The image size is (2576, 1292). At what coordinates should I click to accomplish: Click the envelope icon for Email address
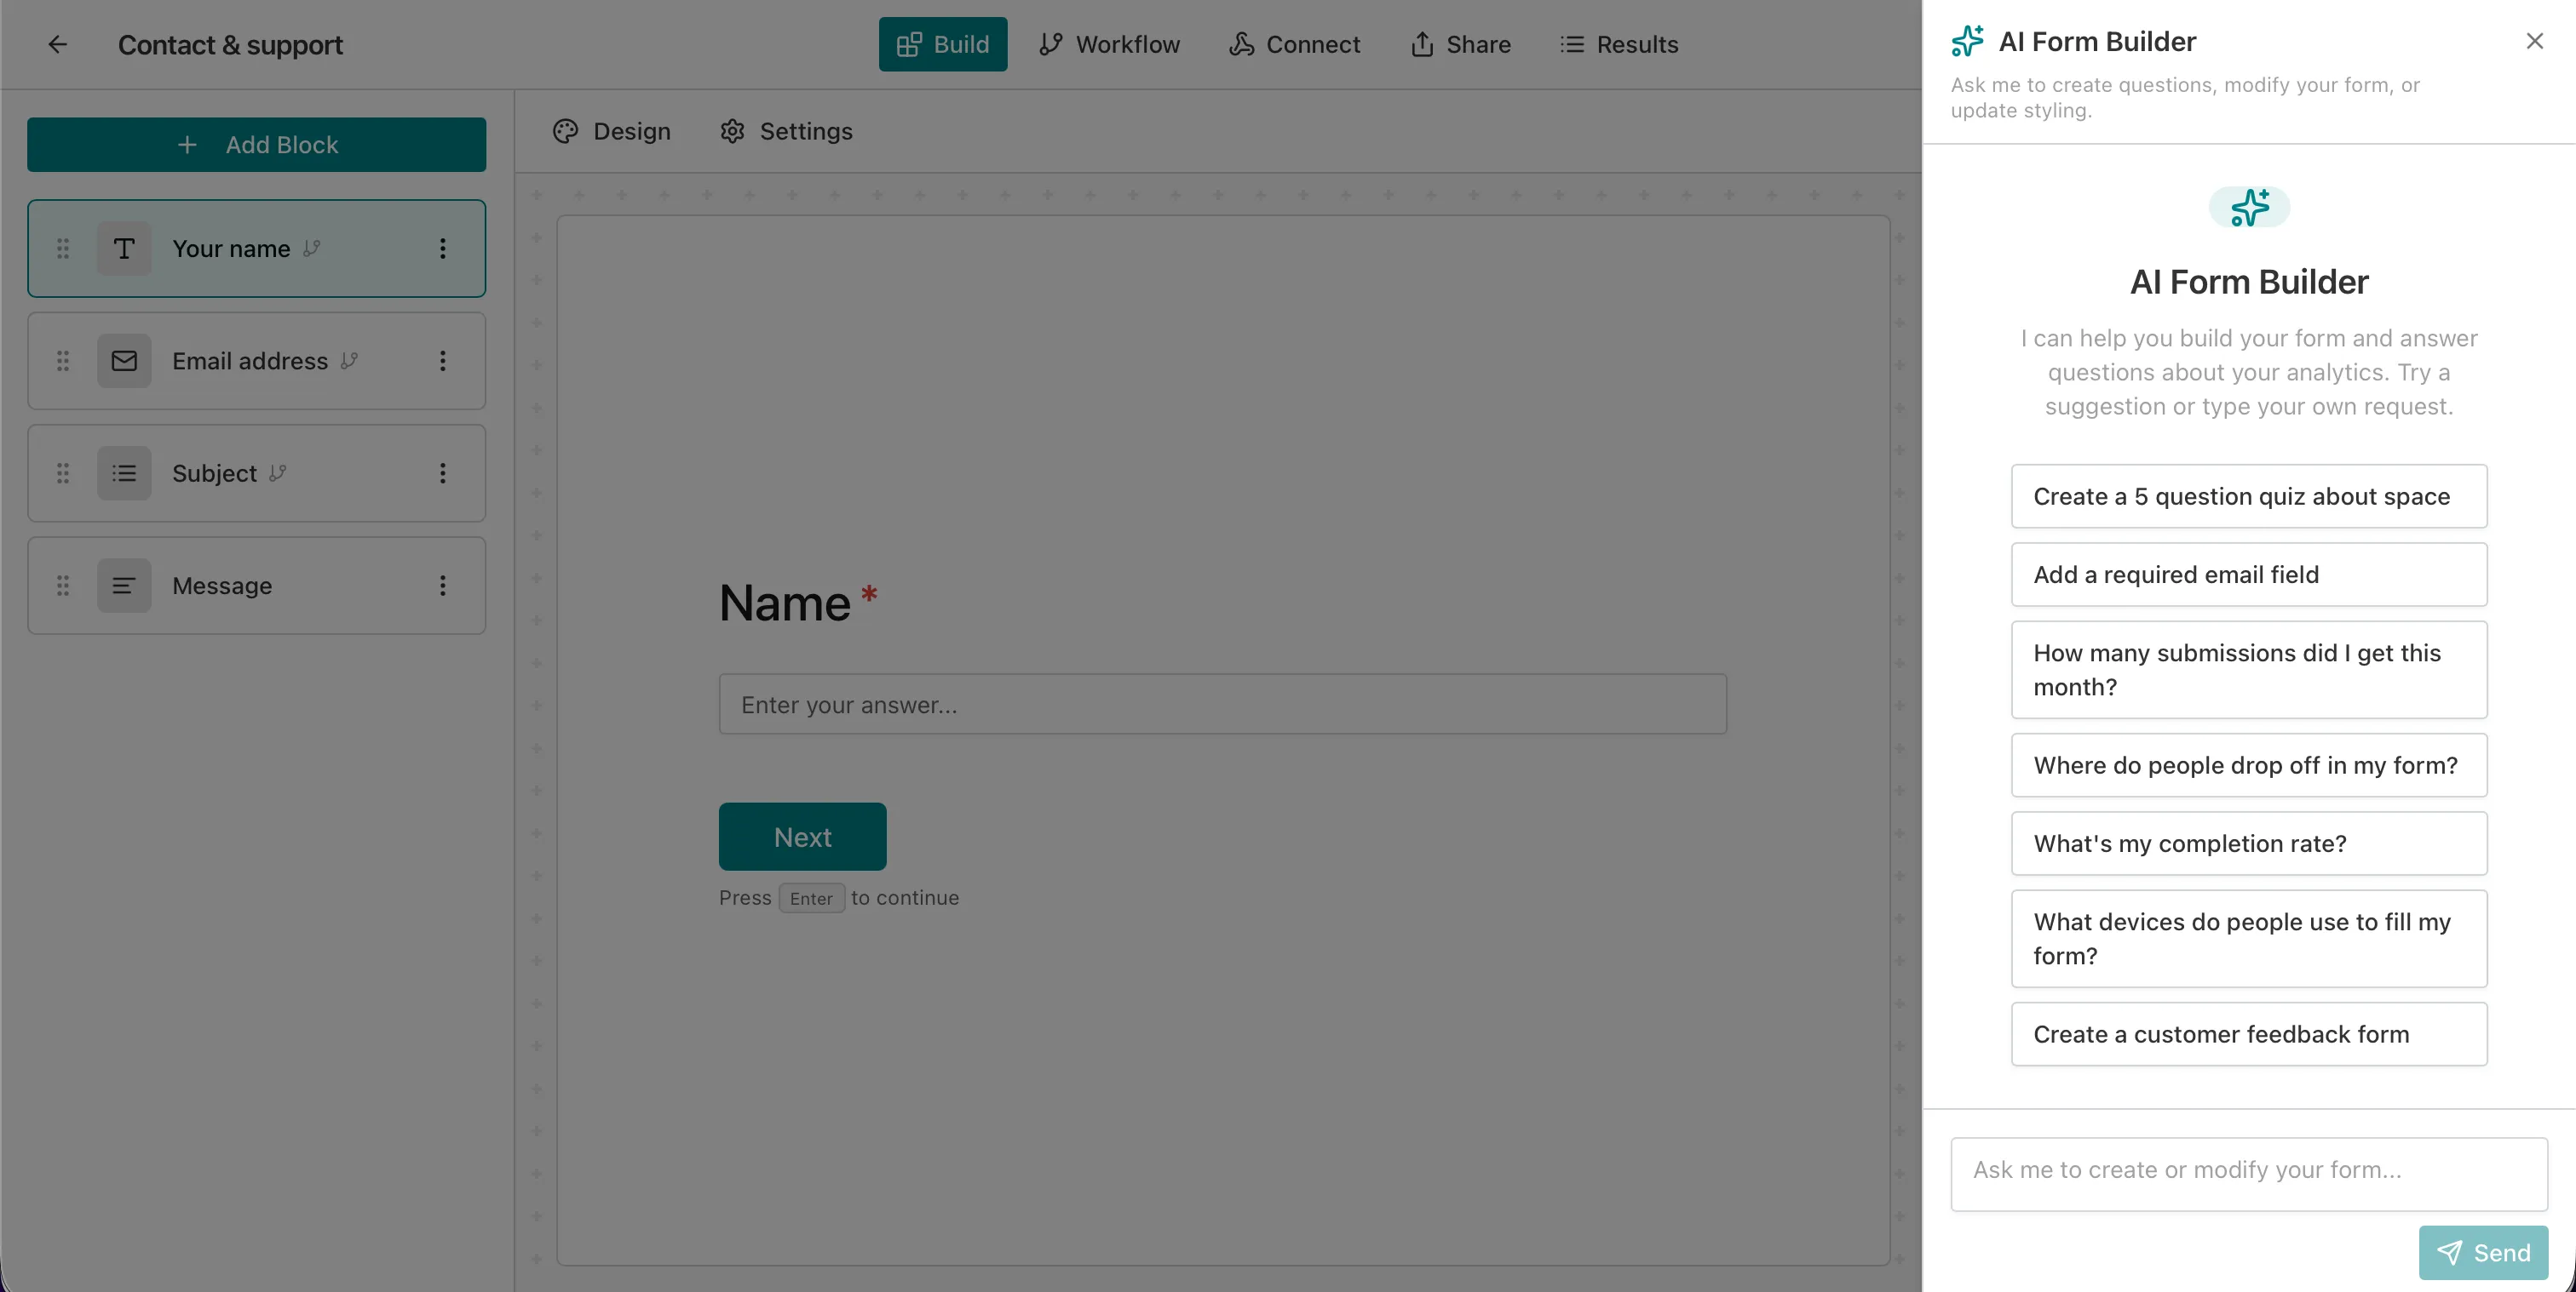[124, 361]
